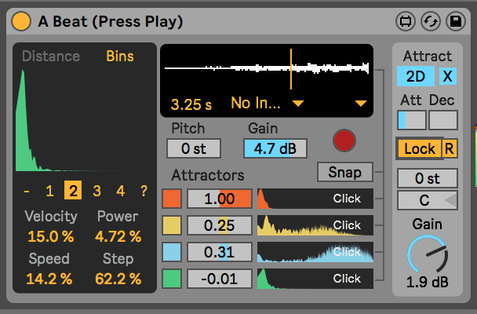The image size is (477, 314).
Task: Click the Gain knob dial
Action: pyautogui.click(x=428, y=257)
